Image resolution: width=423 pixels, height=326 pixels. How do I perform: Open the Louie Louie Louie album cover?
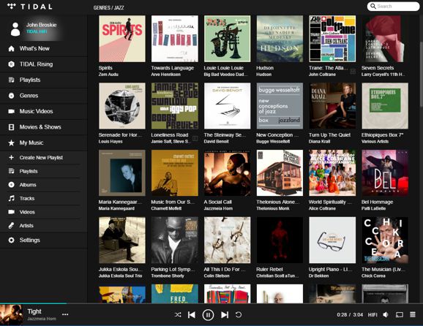coord(227,39)
